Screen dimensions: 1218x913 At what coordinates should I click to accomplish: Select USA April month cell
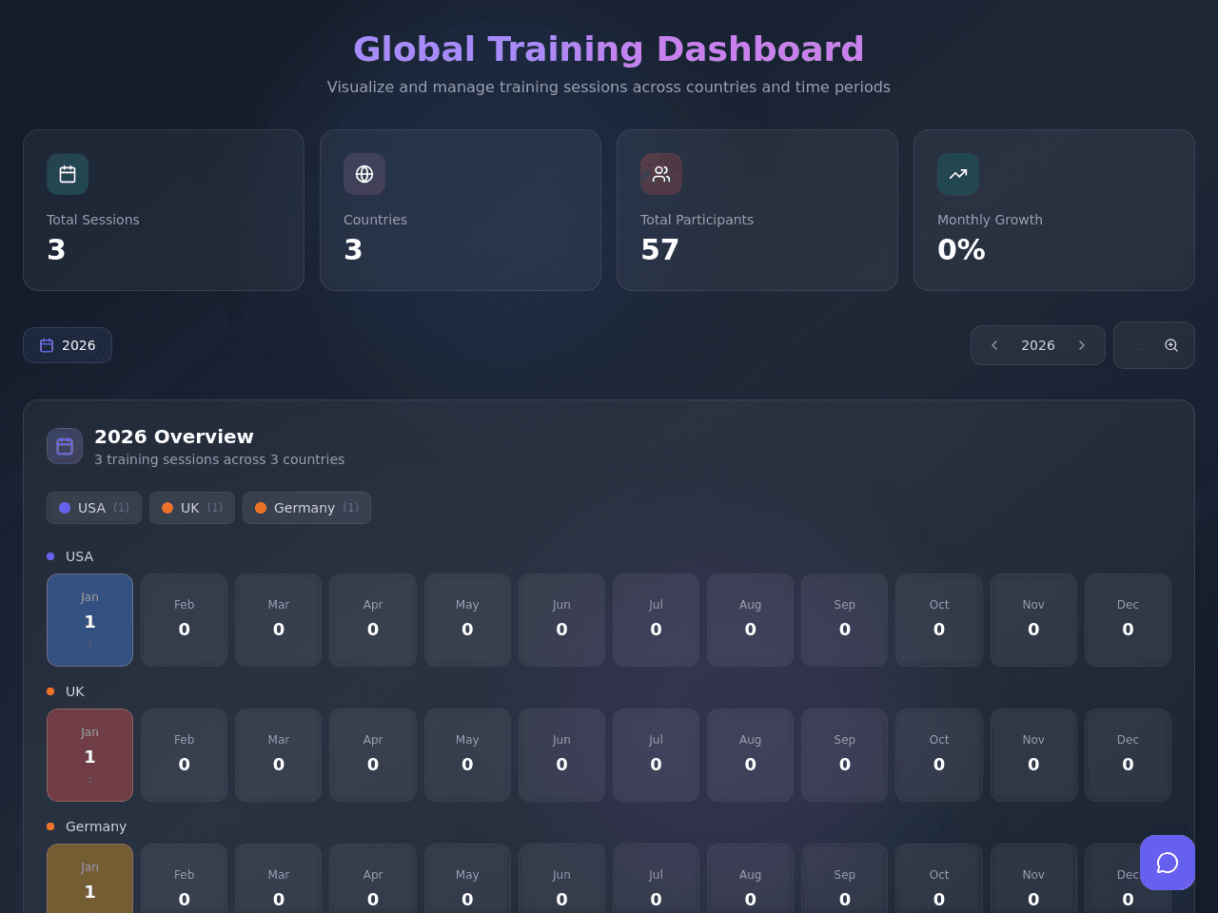point(373,620)
